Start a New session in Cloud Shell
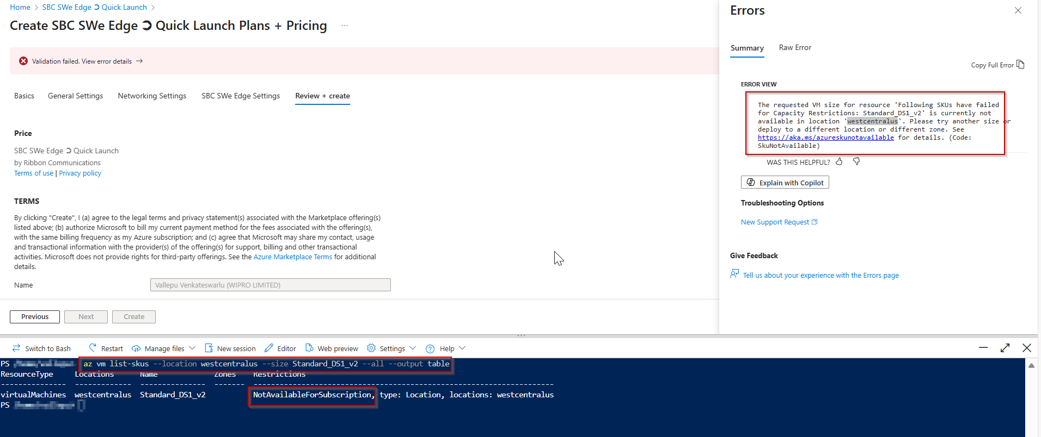The image size is (1041, 437). pyautogui.click(x=230, y=348)
